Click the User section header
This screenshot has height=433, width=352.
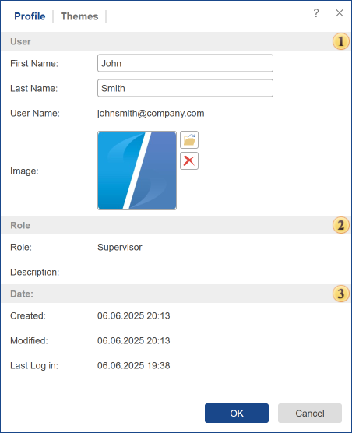pos(176,41)
